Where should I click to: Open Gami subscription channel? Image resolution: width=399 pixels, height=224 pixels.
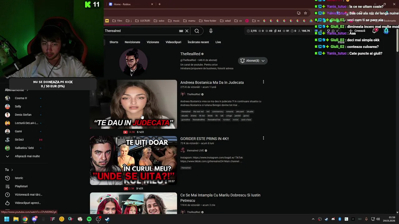(x=24, y=131)
